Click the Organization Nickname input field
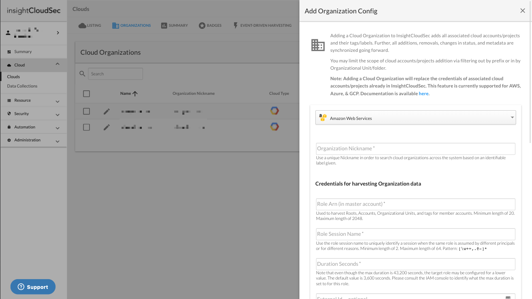Viewport: 532px width, 299px height. 416,149
